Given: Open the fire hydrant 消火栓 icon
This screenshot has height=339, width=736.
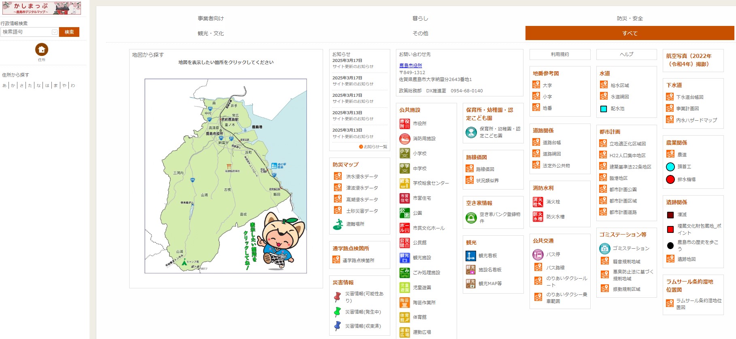Looking at the screenshot, I should click(538, 202).
